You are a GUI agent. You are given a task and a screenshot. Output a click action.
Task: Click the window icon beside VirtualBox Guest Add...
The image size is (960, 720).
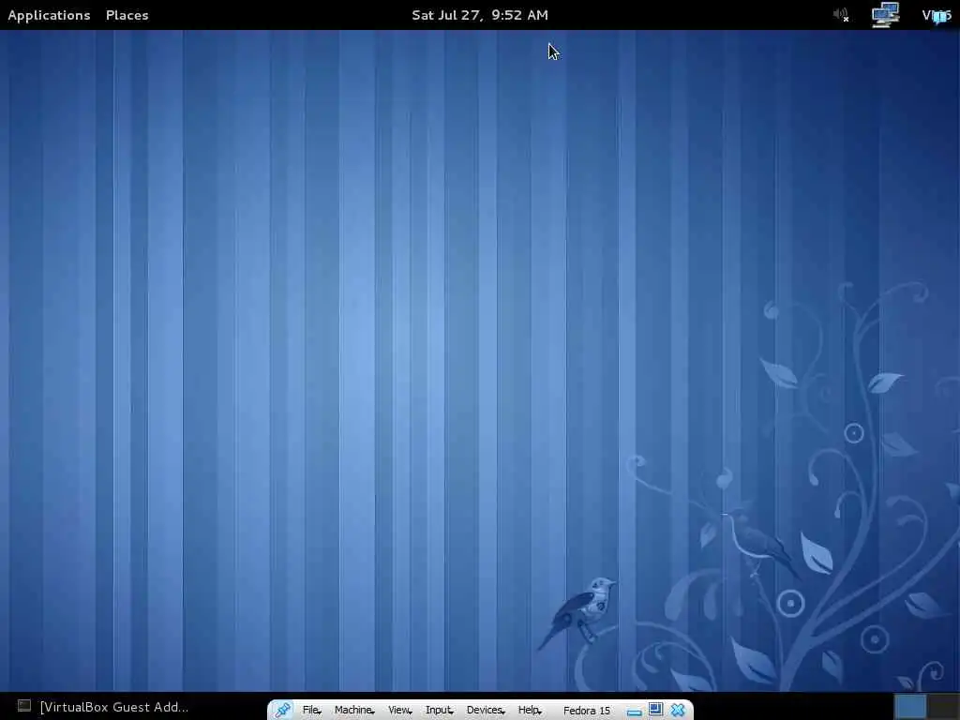pyautogui.click(x=23, y=706)
